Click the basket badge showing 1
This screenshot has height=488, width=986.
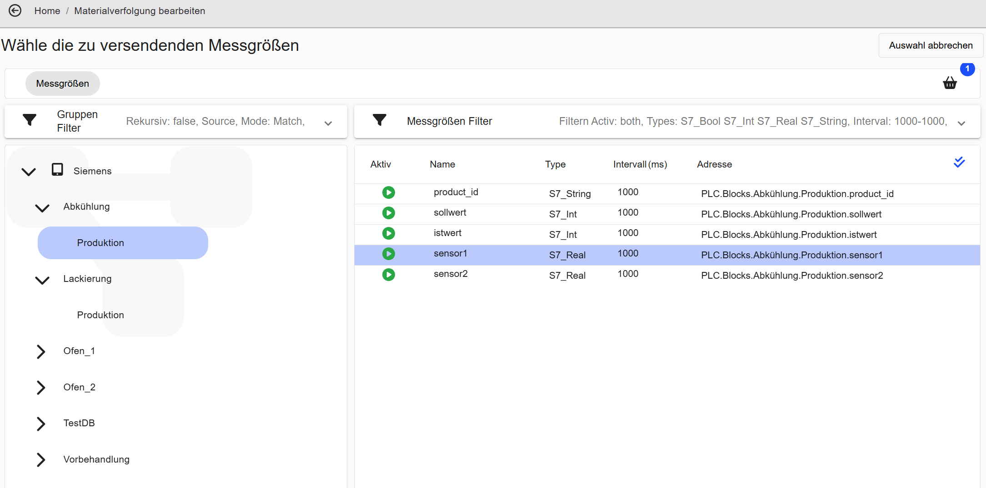click(967, 69)
